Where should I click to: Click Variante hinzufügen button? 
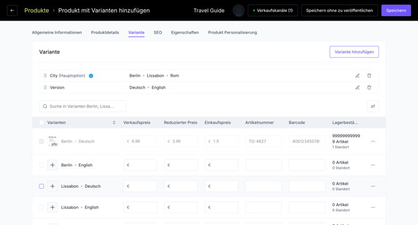[x=354, y=52]
